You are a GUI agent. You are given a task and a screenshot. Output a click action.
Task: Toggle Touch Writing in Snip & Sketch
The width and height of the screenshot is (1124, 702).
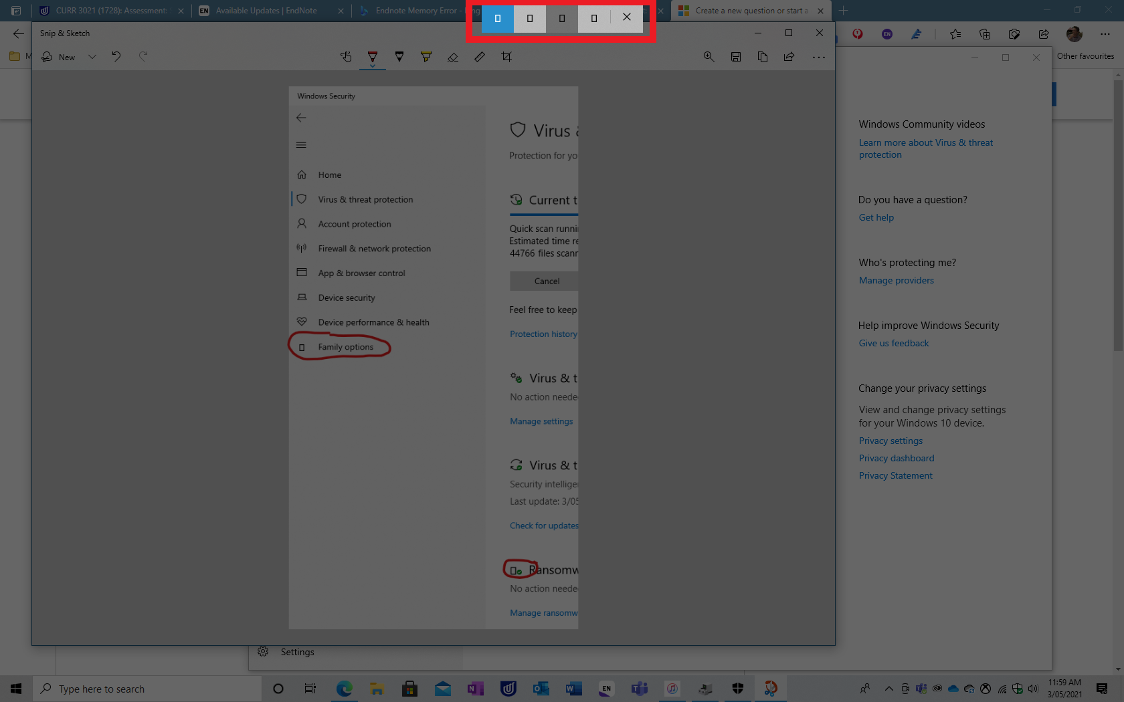(346, 57)
